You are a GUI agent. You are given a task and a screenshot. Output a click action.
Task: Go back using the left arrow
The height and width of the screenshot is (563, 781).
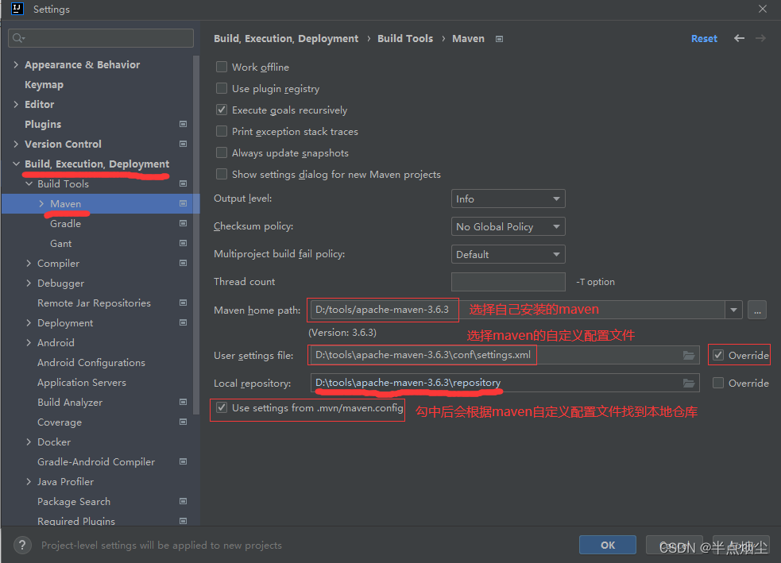click(x=739, y=38)
